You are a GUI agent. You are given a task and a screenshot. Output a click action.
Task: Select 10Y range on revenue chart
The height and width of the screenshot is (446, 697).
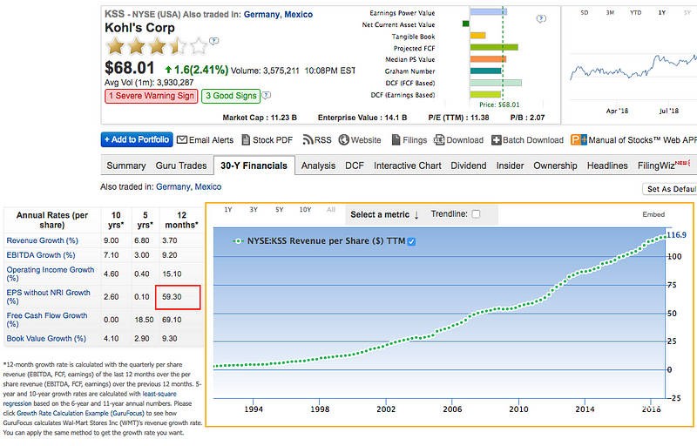coord(305,210)
